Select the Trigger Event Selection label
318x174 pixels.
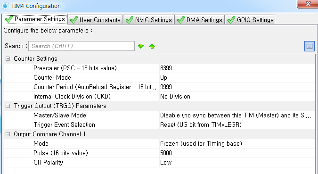click(64, 124)
